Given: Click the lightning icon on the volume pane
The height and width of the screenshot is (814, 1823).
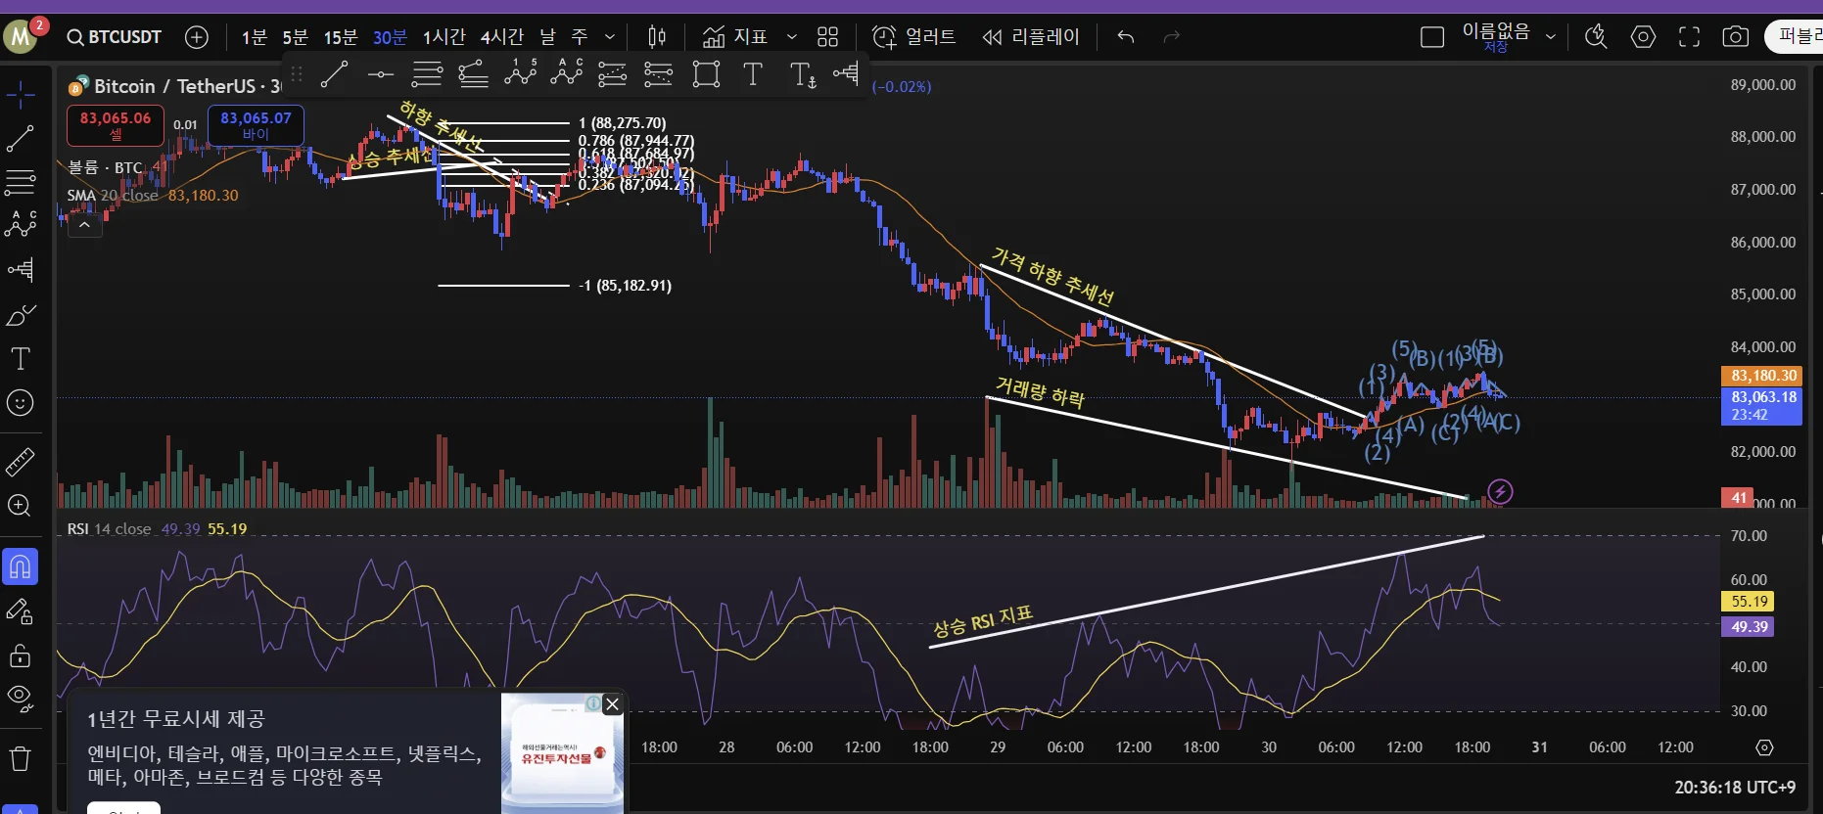Looking at the screenshot, I should pyautogui.click(x=1500, y=491).
